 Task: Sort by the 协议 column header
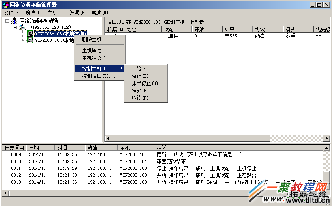[x=268, y=29]
